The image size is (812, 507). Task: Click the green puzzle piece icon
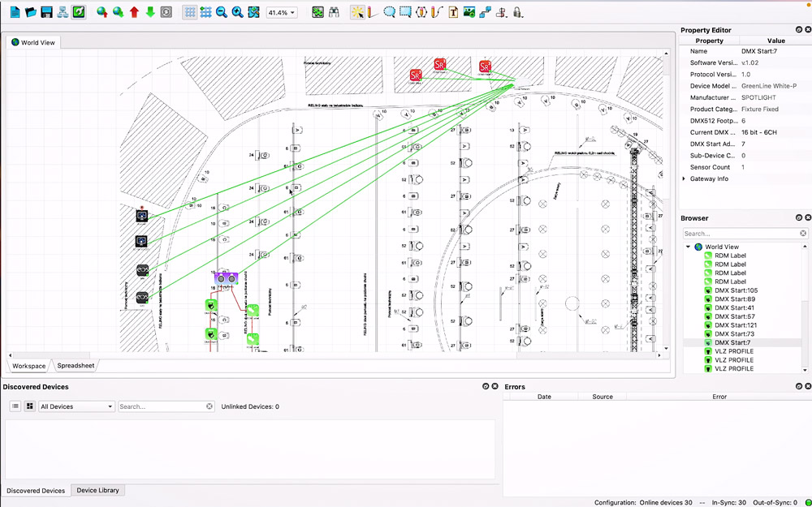click(x=318, y=12)
